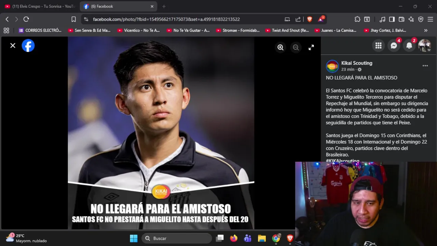
Task: Open post options three-dot menu
Action: tap(425, 66)
